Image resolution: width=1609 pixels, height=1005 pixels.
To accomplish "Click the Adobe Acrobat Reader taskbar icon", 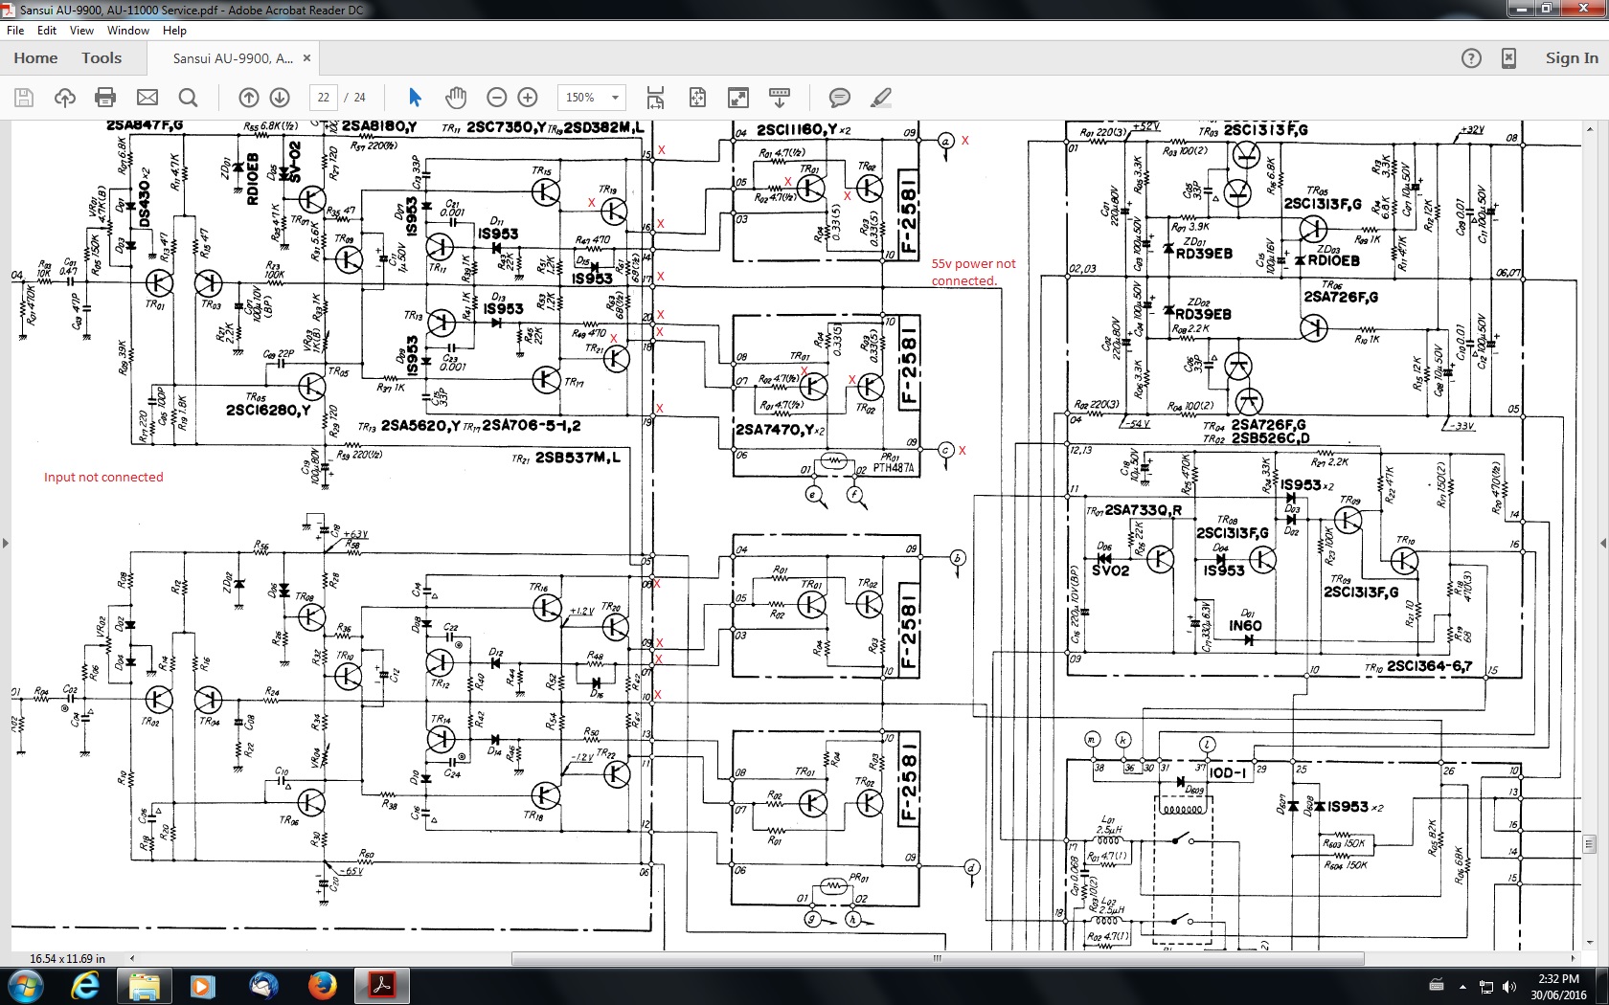I will (382, 986).
